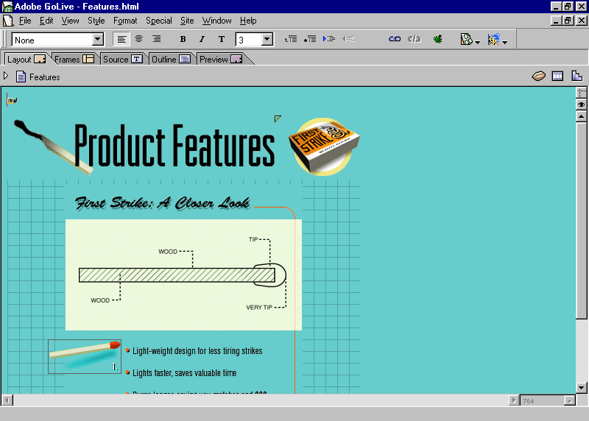Open the select window dropdown arrow
Image resolution: width=589 pixels, height=421 pixels.
tap(477, 42)
